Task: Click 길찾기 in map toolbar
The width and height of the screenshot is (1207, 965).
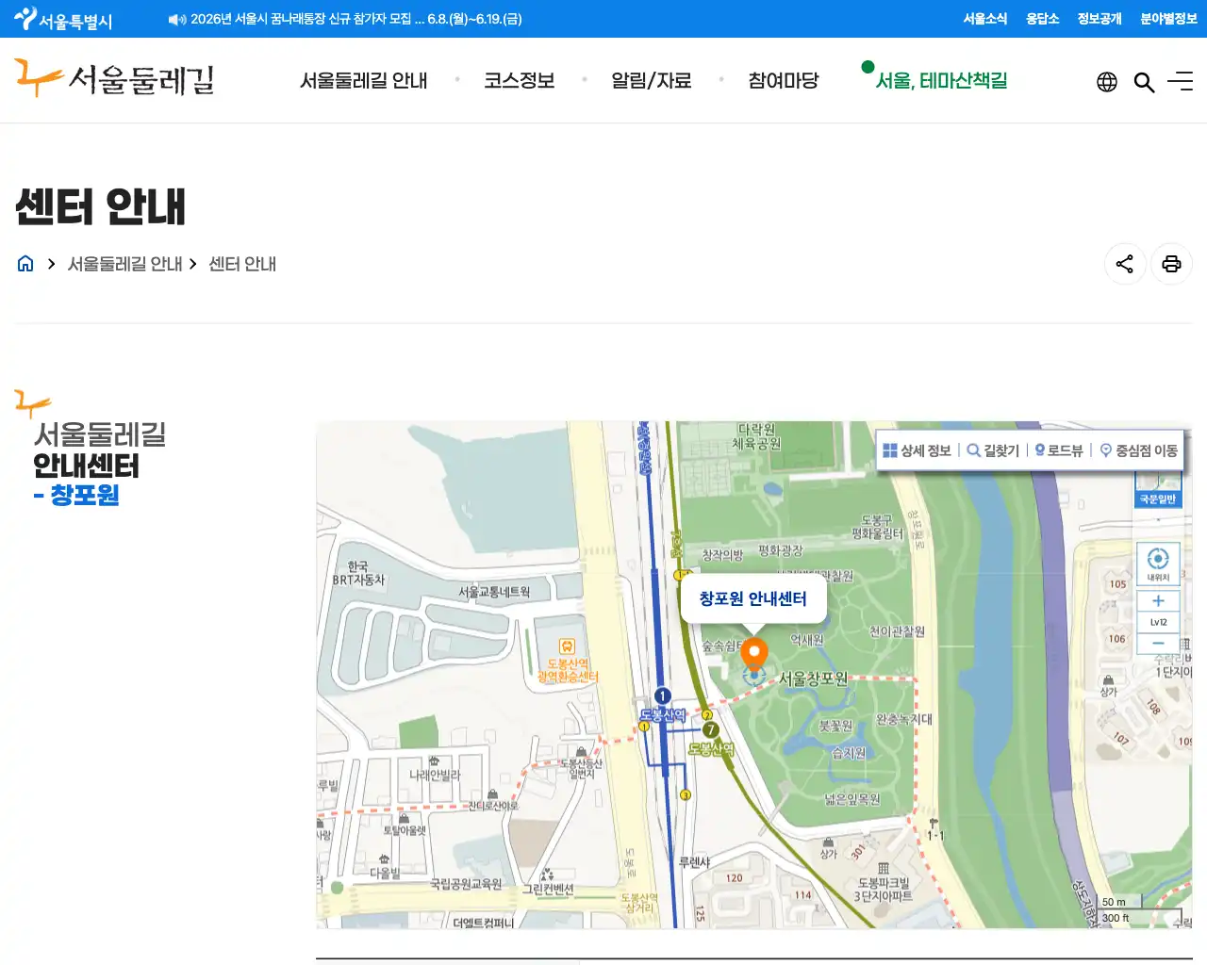Action: tap(993, 450)
